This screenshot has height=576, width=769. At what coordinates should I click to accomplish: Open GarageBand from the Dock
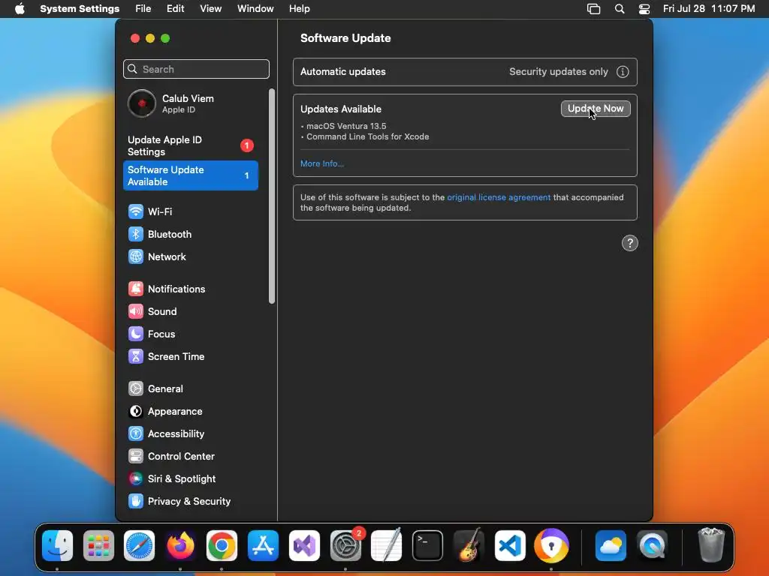(x=469, y=545)
